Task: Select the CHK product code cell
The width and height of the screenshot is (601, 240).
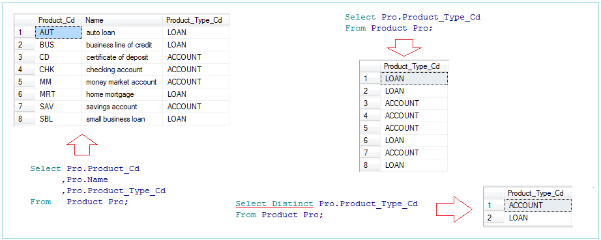Action: 59,70
